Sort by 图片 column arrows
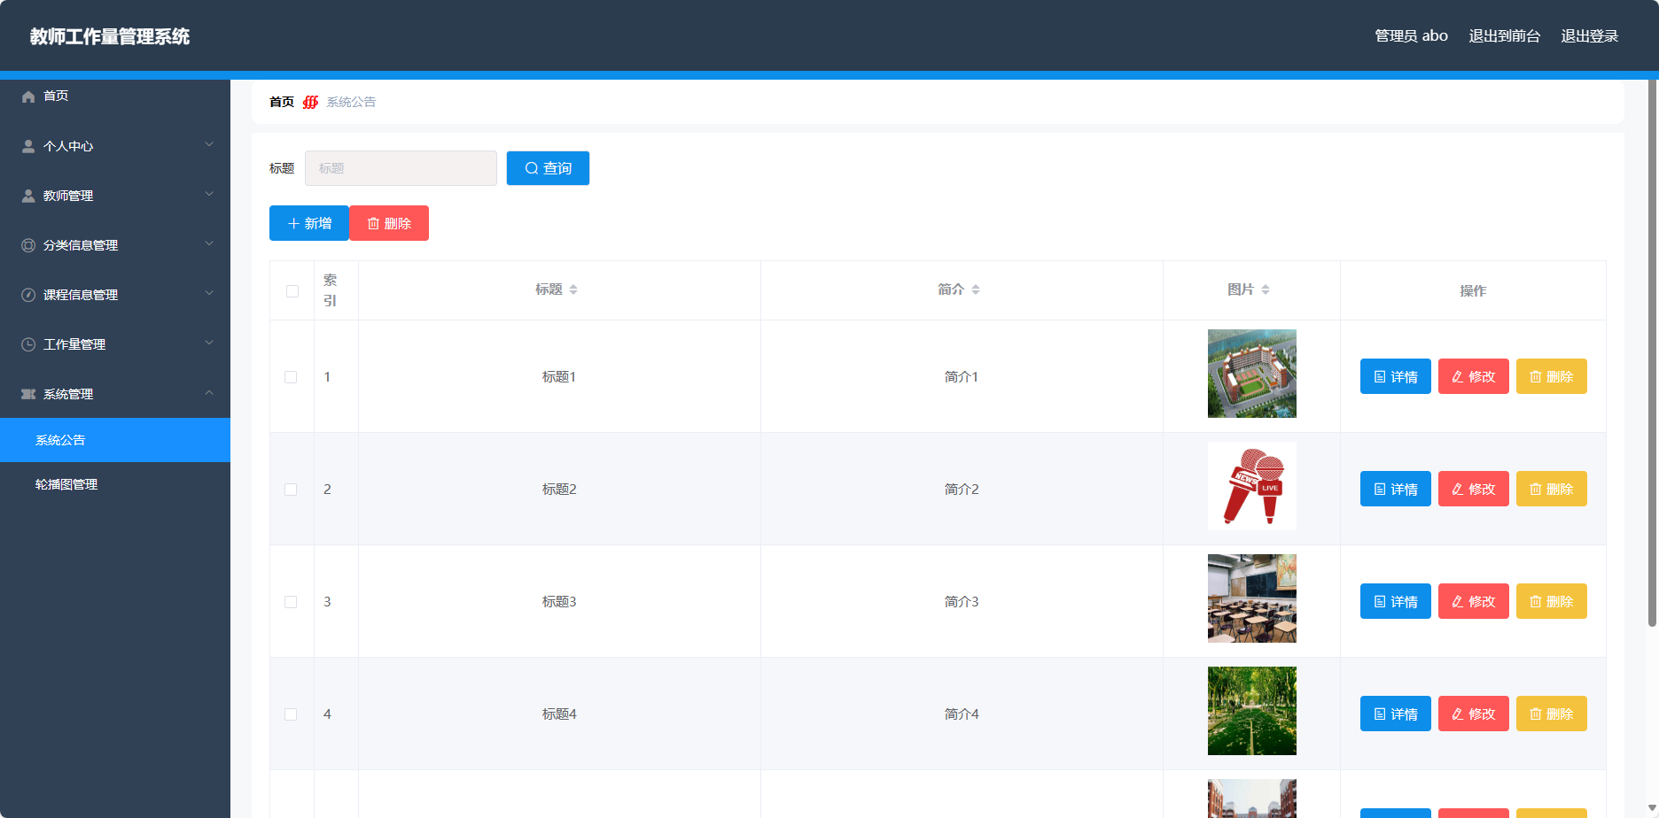Screen dimensions: 1659x818 [1266, 289]
